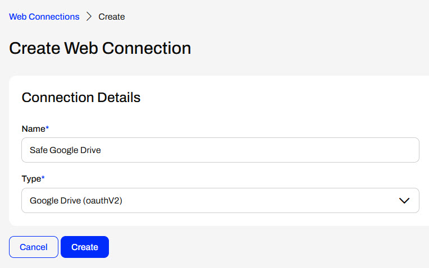The width and height of the screenshot is (429, 268).
Task: Click the Name required asterisk
Action: [x=47, y=128]
